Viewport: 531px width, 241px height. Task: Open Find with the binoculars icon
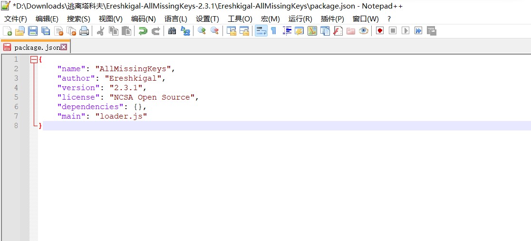(173, 31)
